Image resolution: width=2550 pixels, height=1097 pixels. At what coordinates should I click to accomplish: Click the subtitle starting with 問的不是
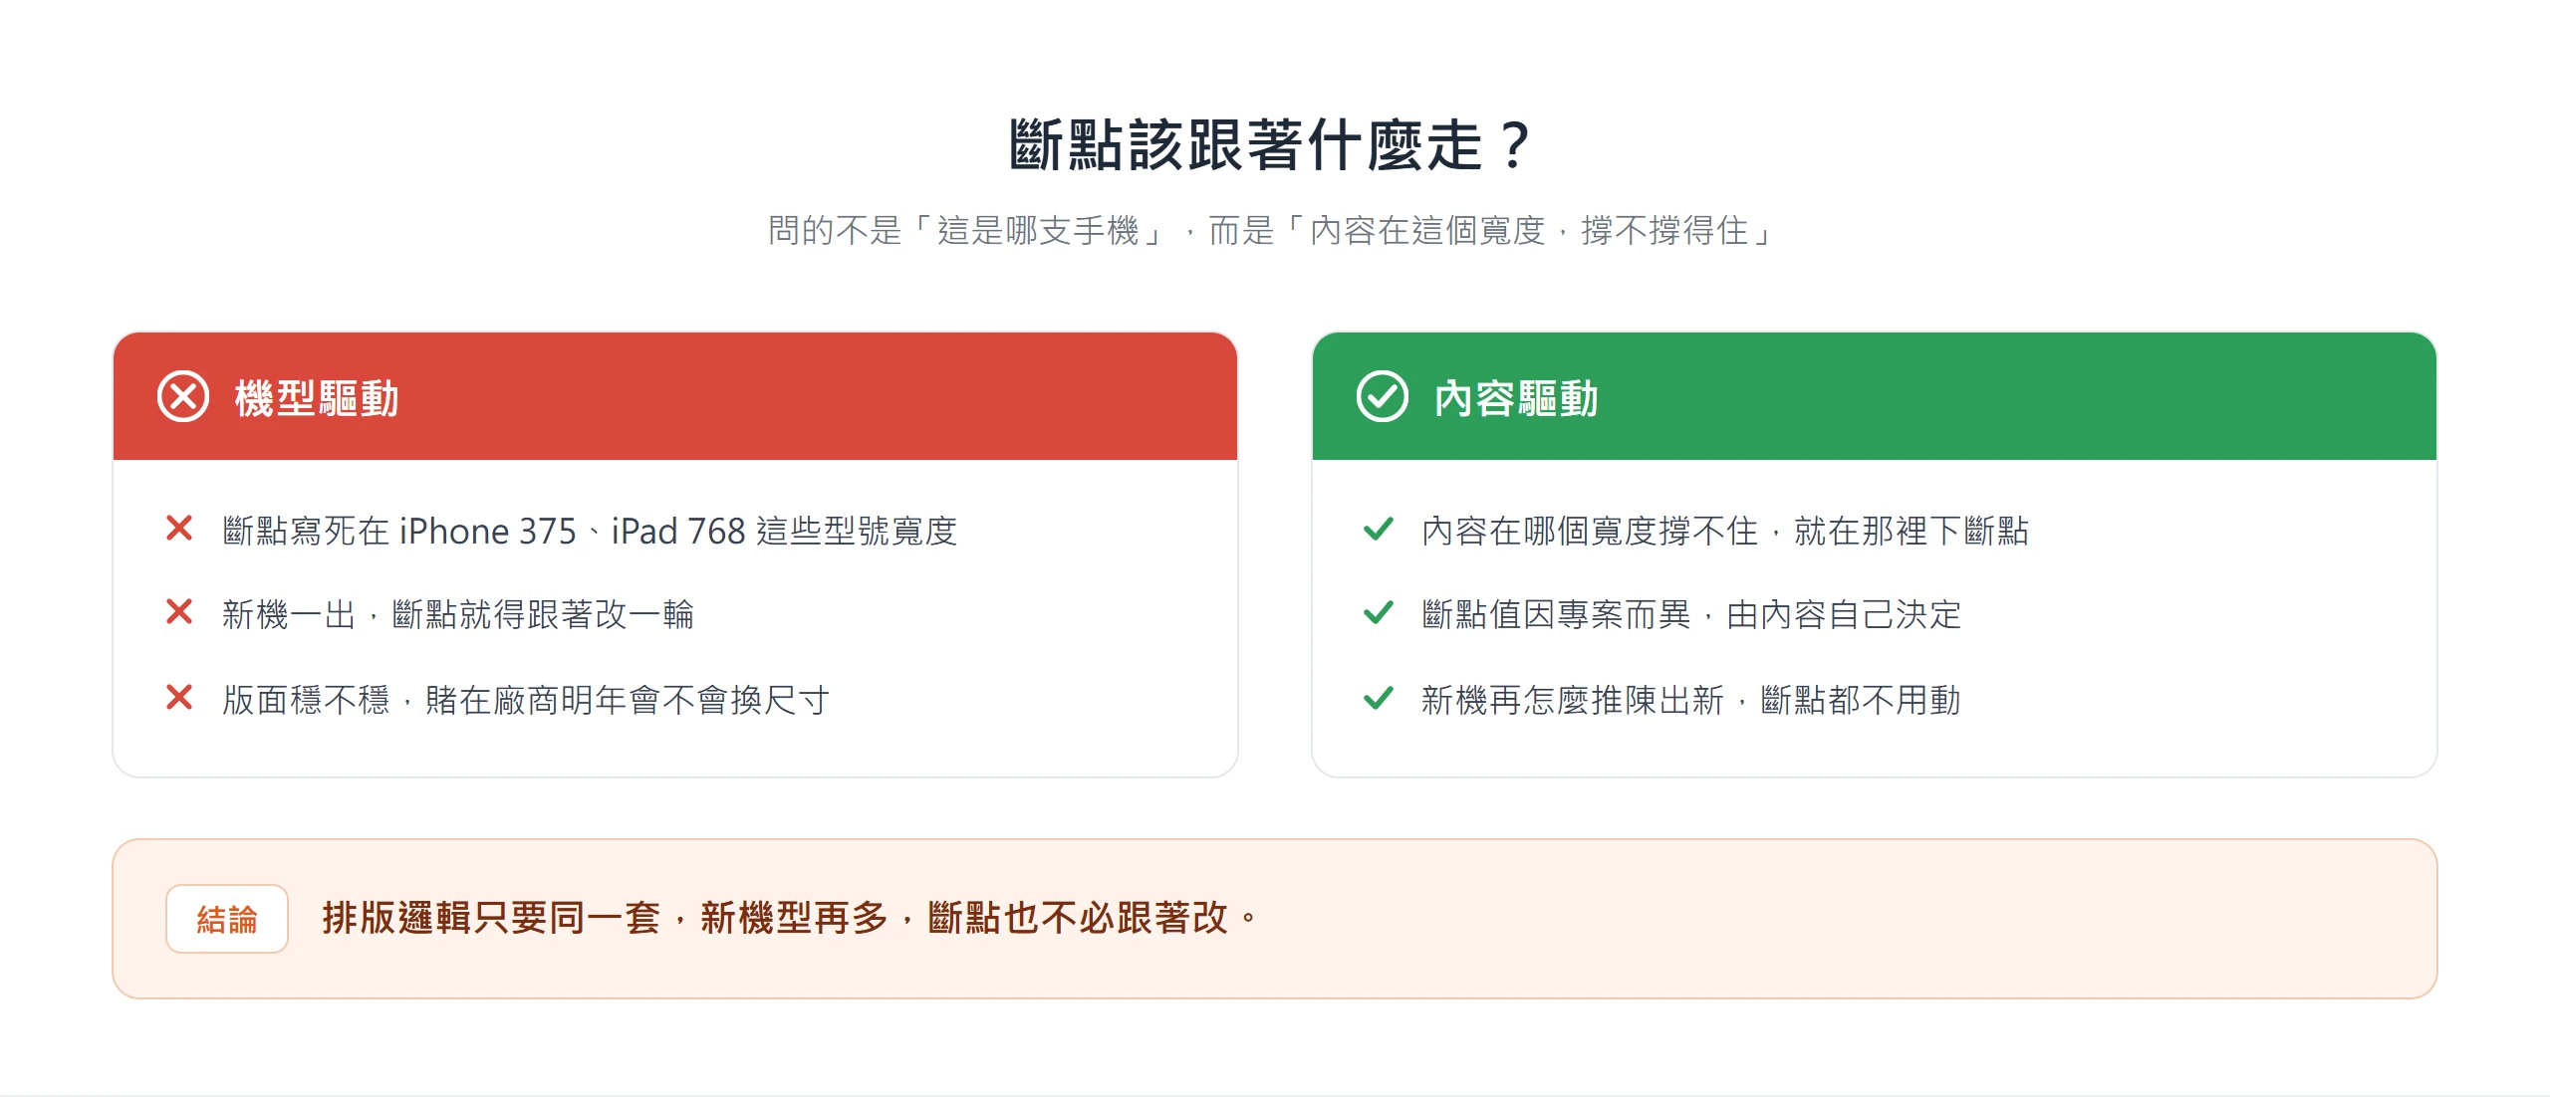tap(1275, 231)
